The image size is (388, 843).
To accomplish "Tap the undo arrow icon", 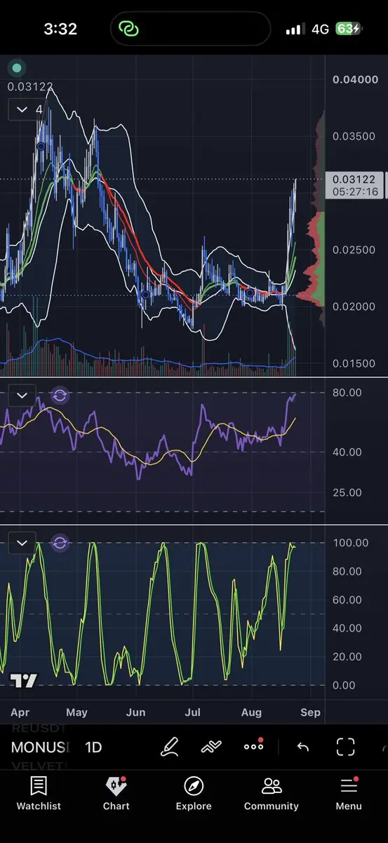I will click(x=303, y=747).
